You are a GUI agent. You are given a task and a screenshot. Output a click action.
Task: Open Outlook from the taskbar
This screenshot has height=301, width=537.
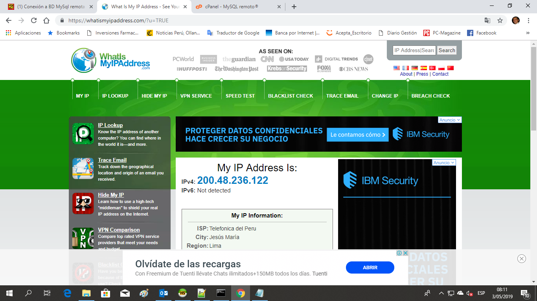point(164,293)
